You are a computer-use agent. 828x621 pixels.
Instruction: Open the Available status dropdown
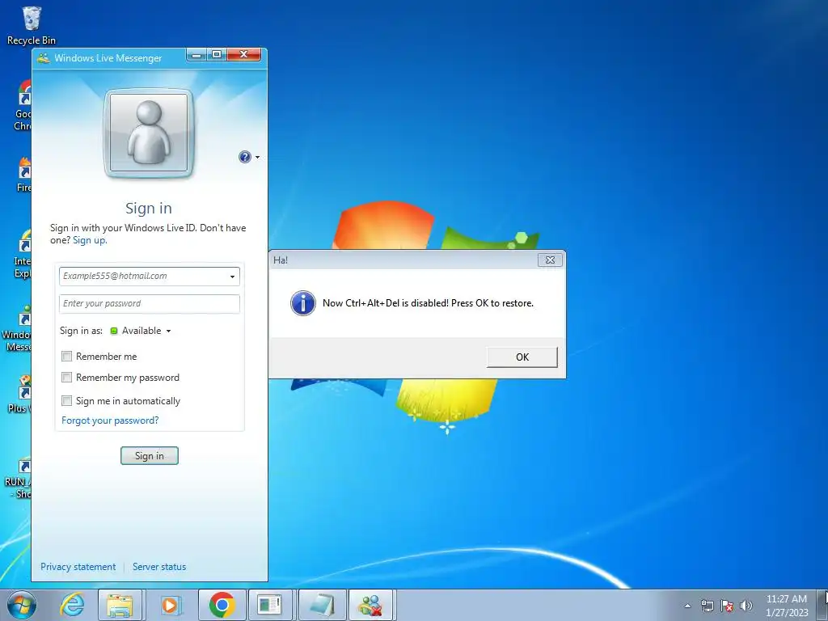click(141, 331)
